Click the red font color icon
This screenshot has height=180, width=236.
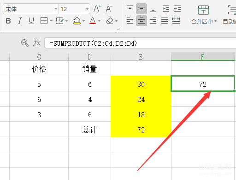[x=93, y=21]
